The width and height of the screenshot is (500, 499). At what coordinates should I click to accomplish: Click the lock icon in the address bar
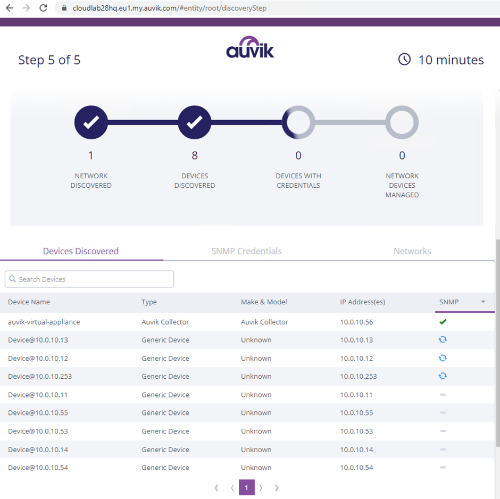click(64, 8)
